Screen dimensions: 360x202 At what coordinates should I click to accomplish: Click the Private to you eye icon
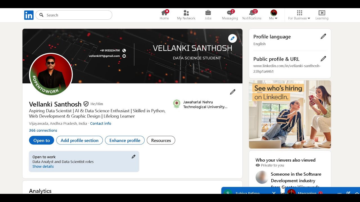[x=258, y=165]
